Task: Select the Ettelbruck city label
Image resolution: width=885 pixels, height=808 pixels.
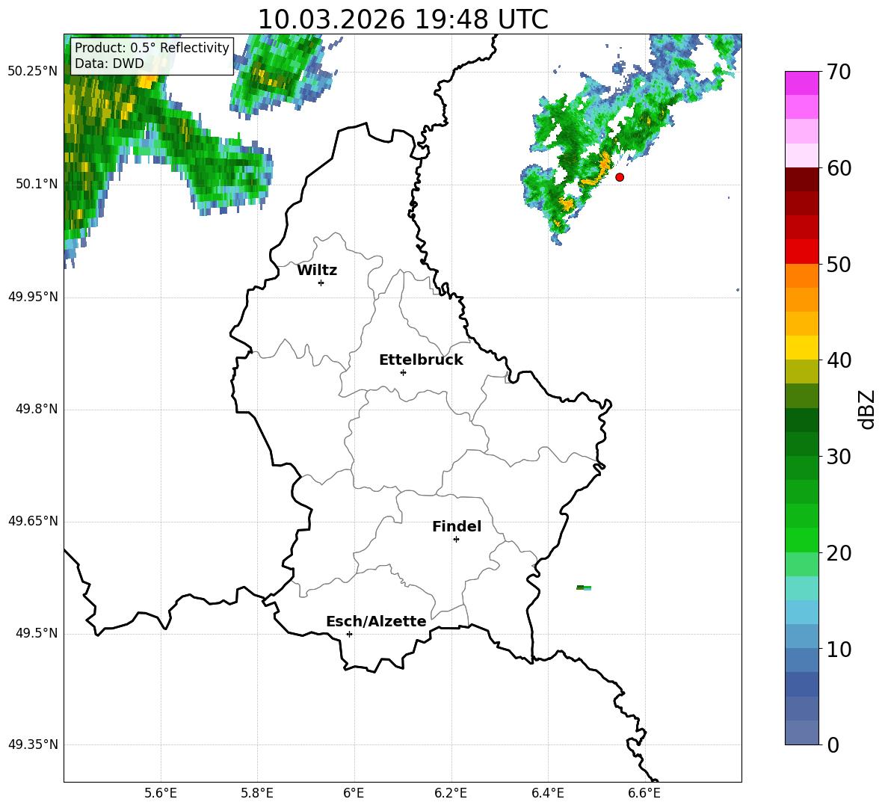Action: [421, 360]
